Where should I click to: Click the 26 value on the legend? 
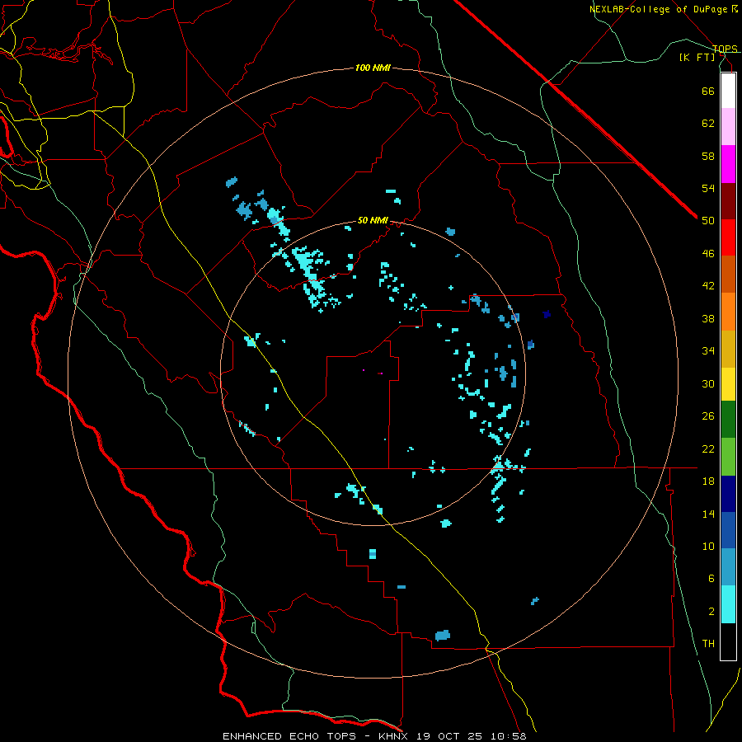[x=708, y=416]
